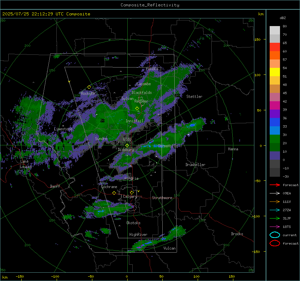Select the Airdrie label
Viewport: 300px width, 281px height.
pos(131,178)
